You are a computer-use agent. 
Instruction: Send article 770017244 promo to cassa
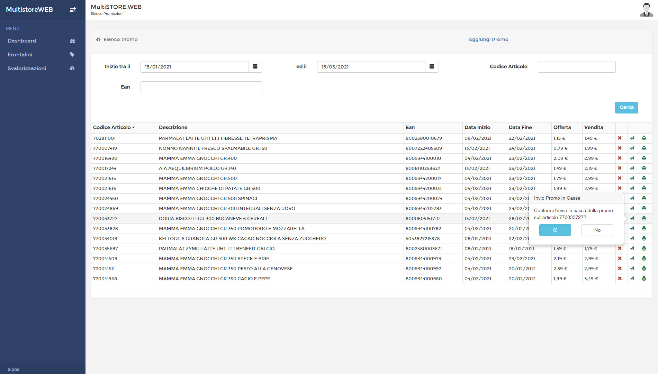click(x=632, y=168)
